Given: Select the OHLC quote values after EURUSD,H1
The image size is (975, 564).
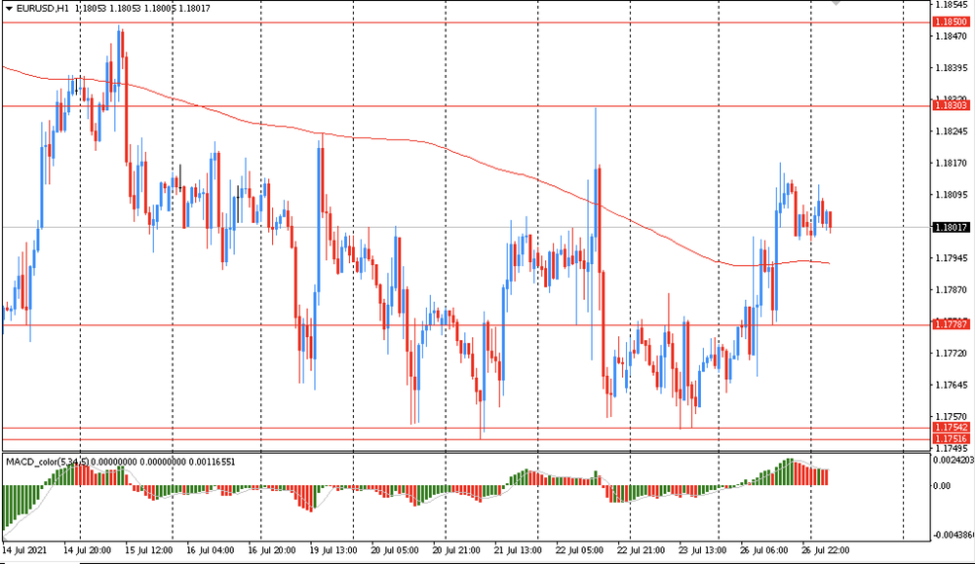Looking at the screenshot, I should 141,9.
